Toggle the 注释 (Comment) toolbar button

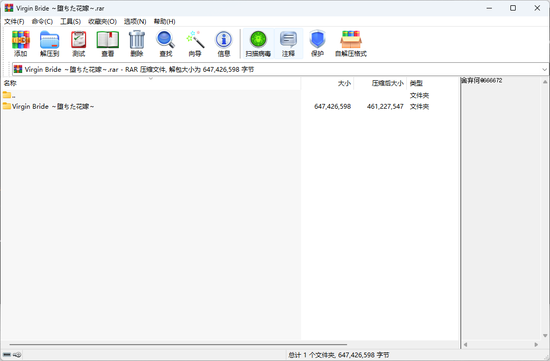click(x=288, y=40)
